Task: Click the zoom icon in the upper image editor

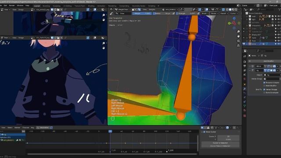Action: click(x=104, y=15)
